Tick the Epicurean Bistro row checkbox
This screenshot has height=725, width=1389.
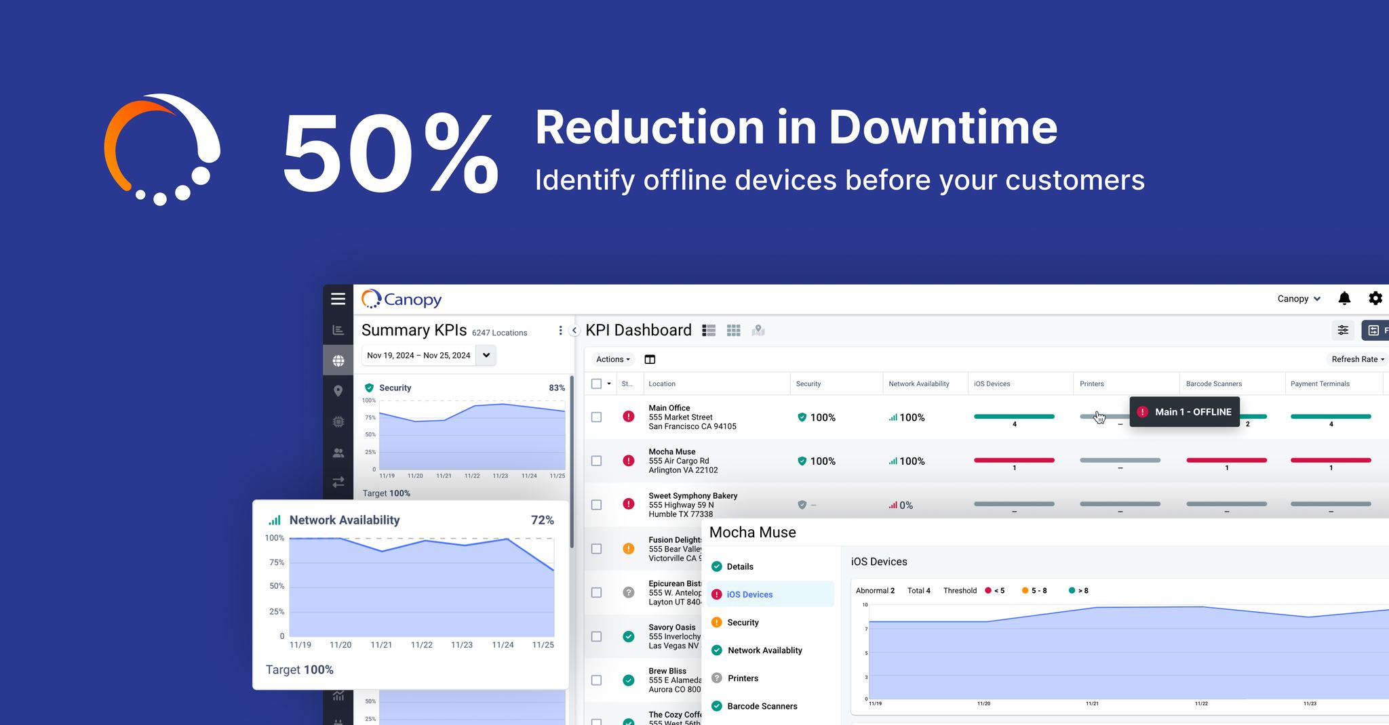pyautogui.click(x=596, y=593)
